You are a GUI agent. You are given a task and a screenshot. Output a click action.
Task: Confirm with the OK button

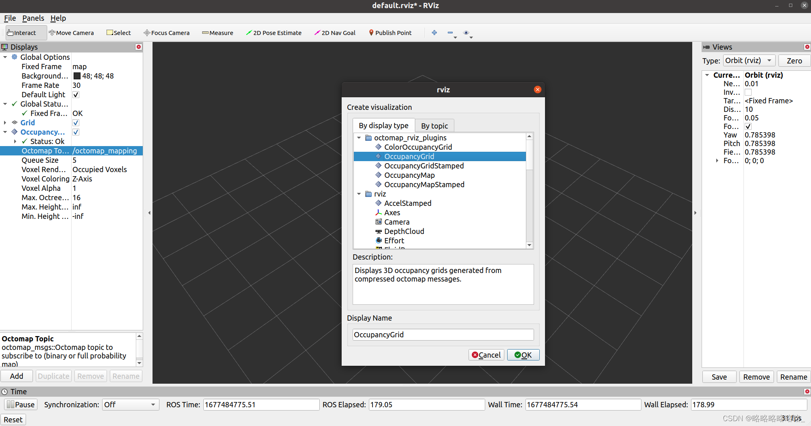click(x=523, y=354)
